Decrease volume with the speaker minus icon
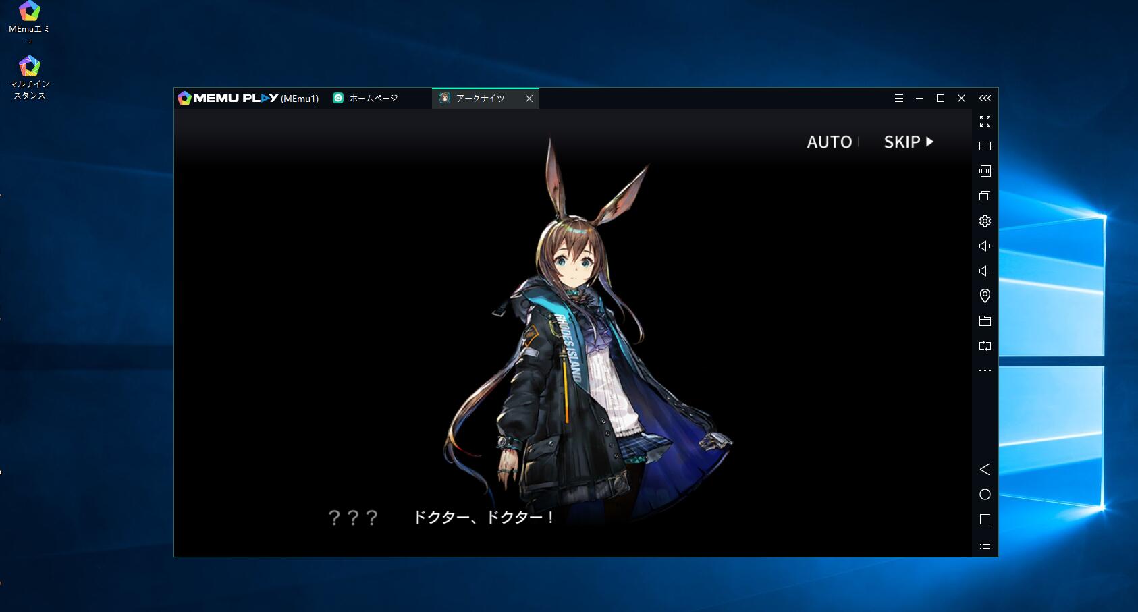The height and width of the screenshot is (612, 1138). (985, 271)
